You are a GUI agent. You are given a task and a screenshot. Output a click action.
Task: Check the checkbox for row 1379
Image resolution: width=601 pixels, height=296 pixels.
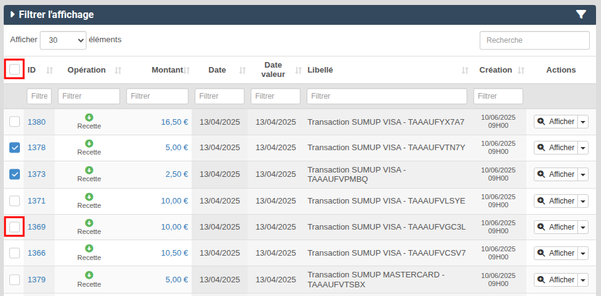coord(14,279)
